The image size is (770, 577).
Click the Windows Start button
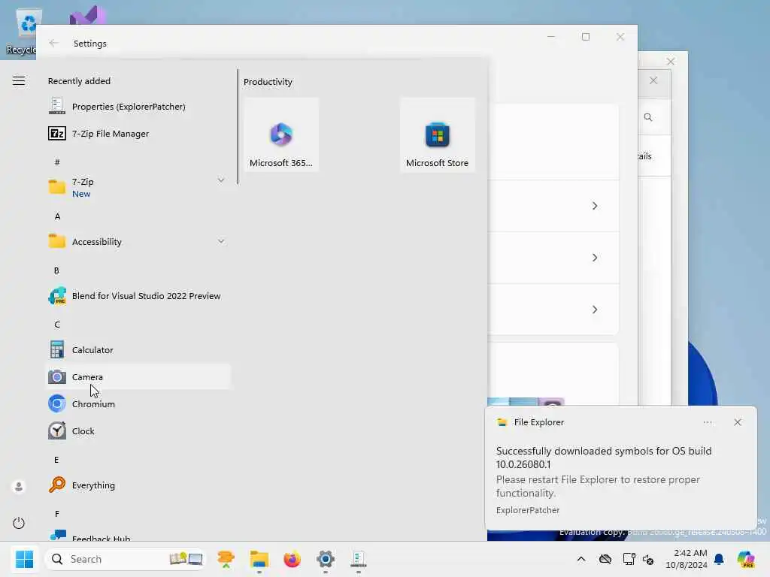pyautogui.click(x=24, y=559)
